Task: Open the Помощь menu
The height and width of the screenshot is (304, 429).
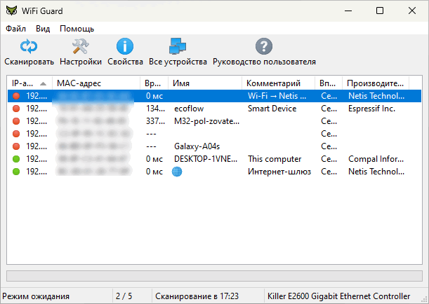Action: pos(77,29)
